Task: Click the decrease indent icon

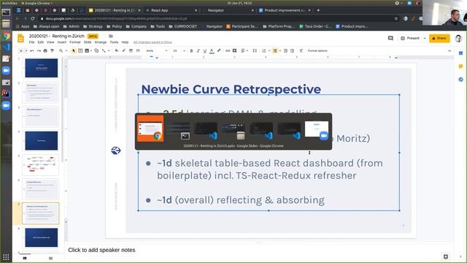Action: [285, 50]
